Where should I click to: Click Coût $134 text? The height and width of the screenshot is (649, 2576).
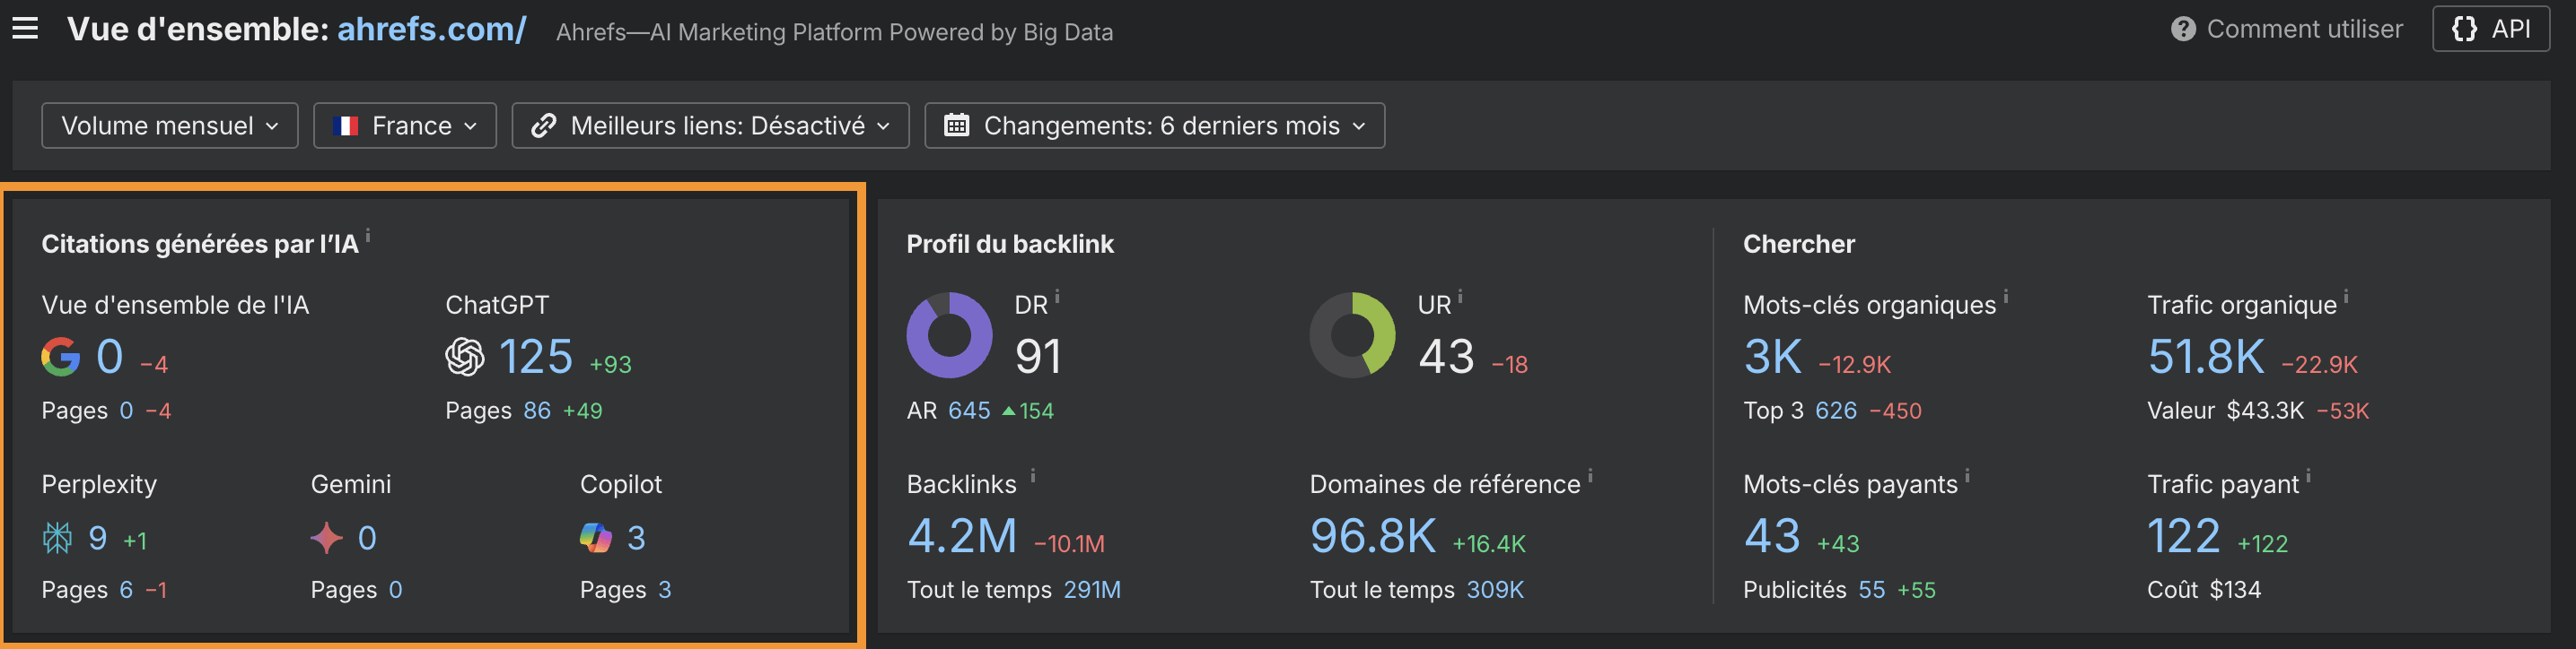(2204, 590)
